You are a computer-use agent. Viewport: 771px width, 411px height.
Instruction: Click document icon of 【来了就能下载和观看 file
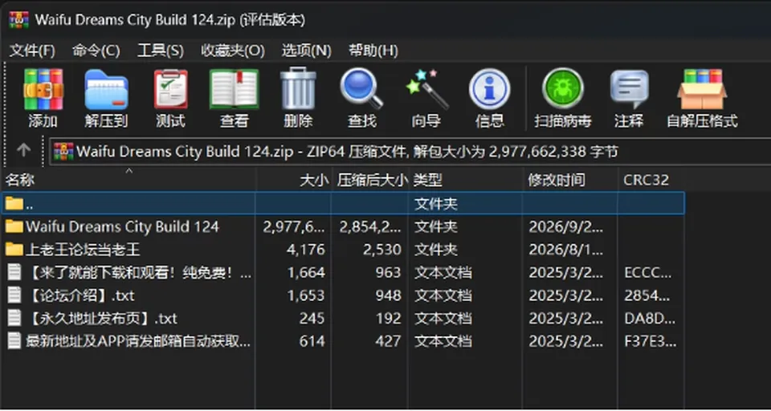pyautogui.click(x=14, y=272)
